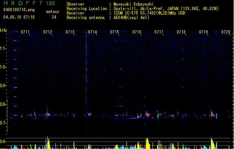Click the 0716 time marker
The height and width of the screenshot is (149, 234).
pyautogui.click(x=137, y=32)
